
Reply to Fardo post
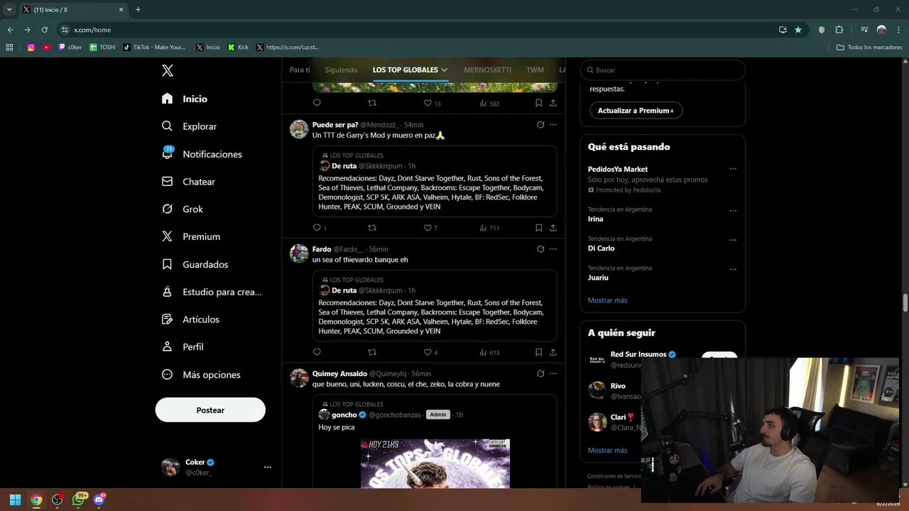pos(317,352)
